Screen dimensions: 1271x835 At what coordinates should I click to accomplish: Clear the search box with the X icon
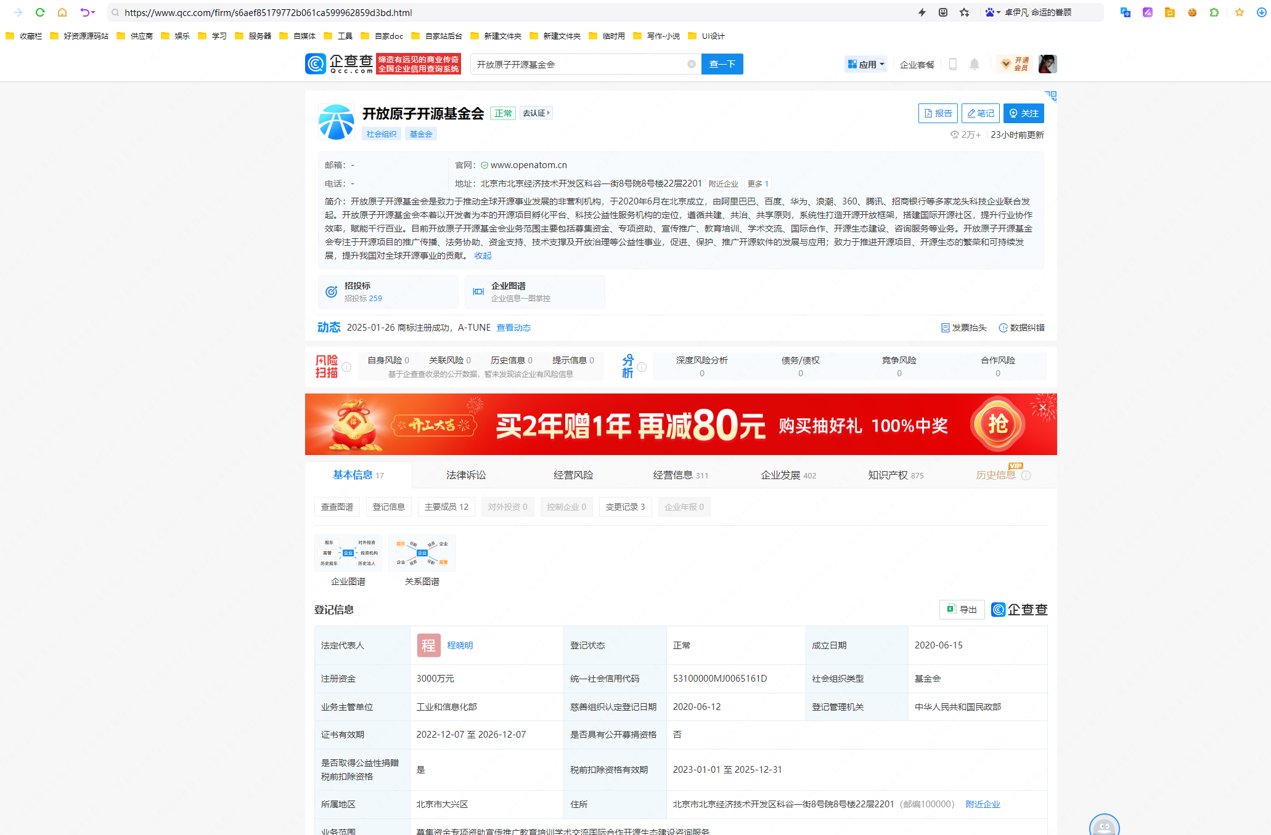coord(692,64)
